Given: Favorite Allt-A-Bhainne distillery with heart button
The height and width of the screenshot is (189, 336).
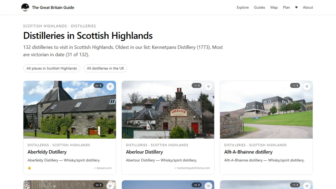Looking at the screenshot, I should click(307, 87).
